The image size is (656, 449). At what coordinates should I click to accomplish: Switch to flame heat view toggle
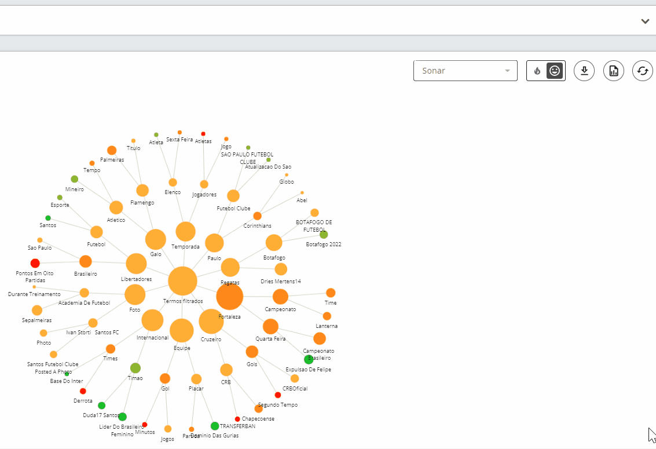coord(537,71)
